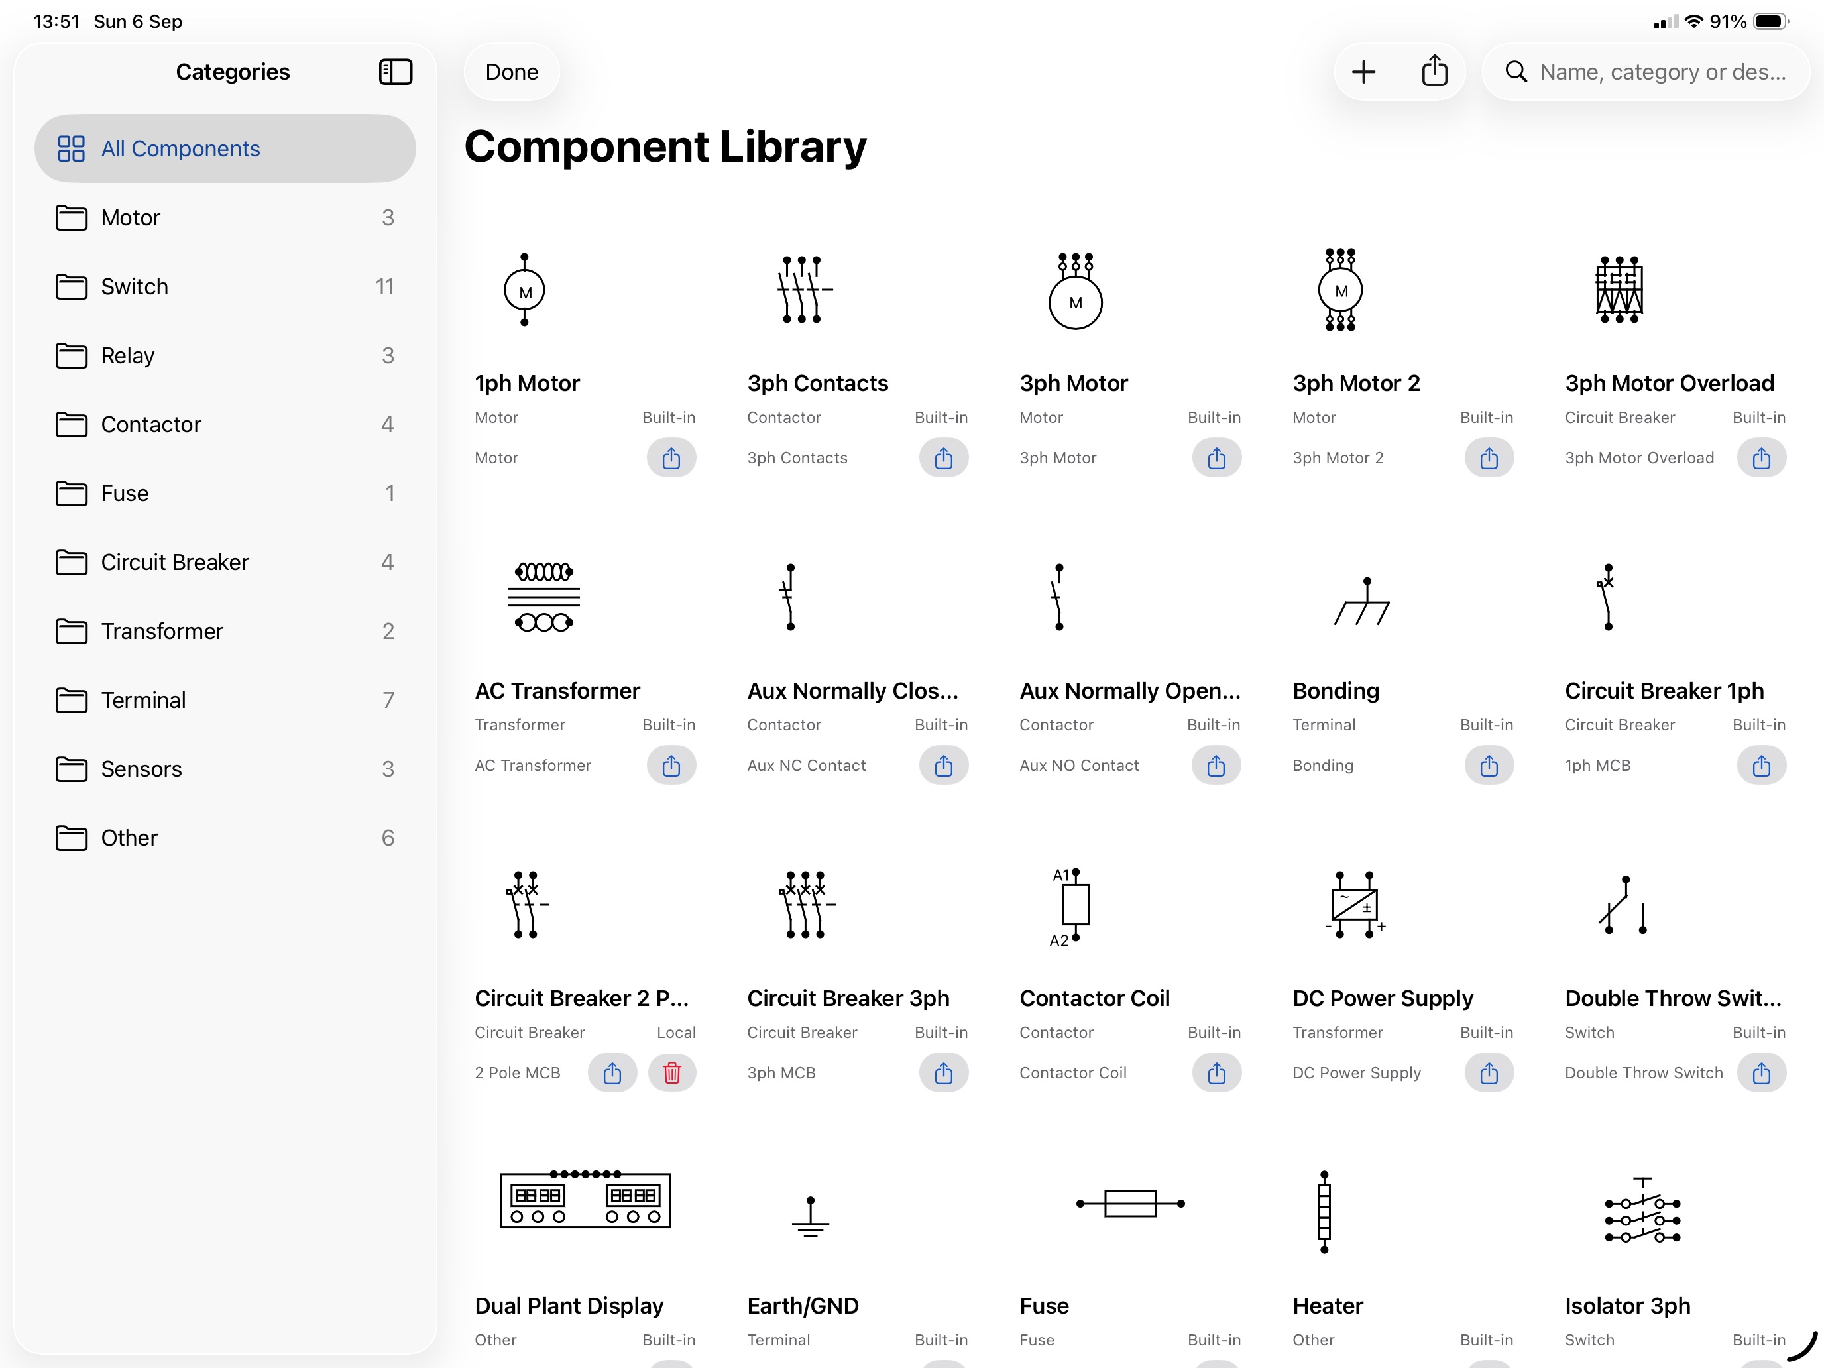Share the 3ph Motor Overload component

click(1761, 457)
